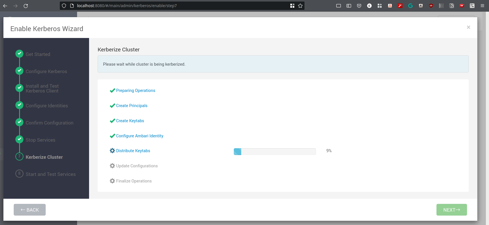Screen dimensions: 489x225
Task: Open the Distribute Keytabs task link
Action: point(133,151)
